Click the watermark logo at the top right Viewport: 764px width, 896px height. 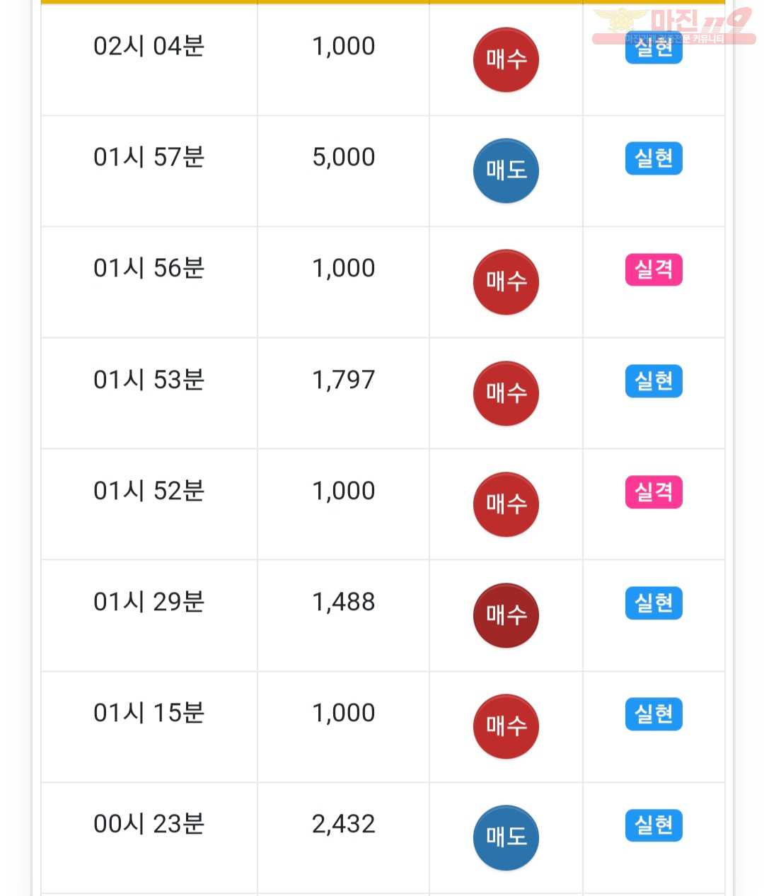coord(673,25)
